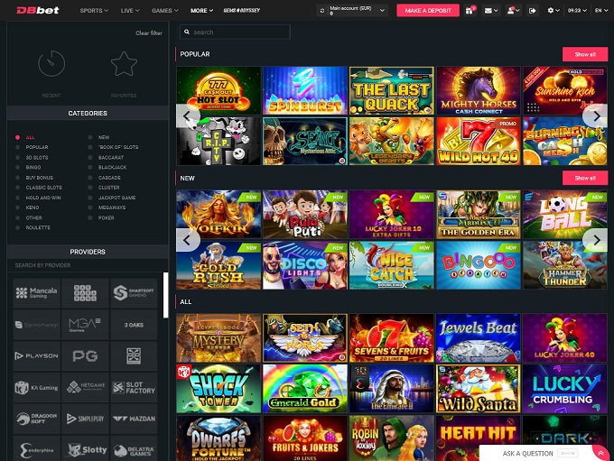
Task: Open the Recent games clock icon
Action: tap(52, 64)
